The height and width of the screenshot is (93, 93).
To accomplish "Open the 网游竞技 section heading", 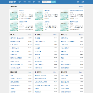I will 39,72.
